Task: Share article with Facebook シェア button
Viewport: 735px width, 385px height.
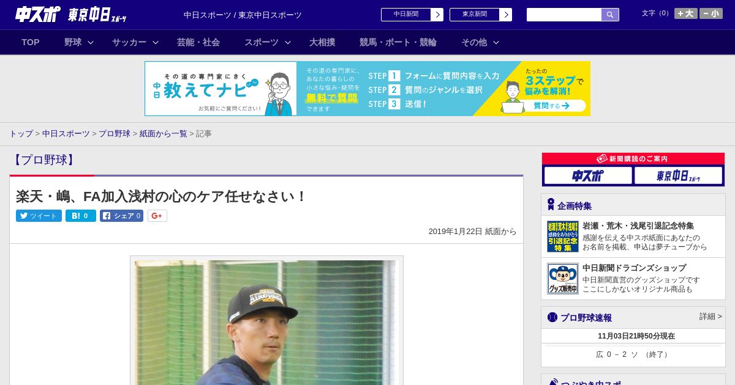Action: pyautogui.click(x=121, y=216)
